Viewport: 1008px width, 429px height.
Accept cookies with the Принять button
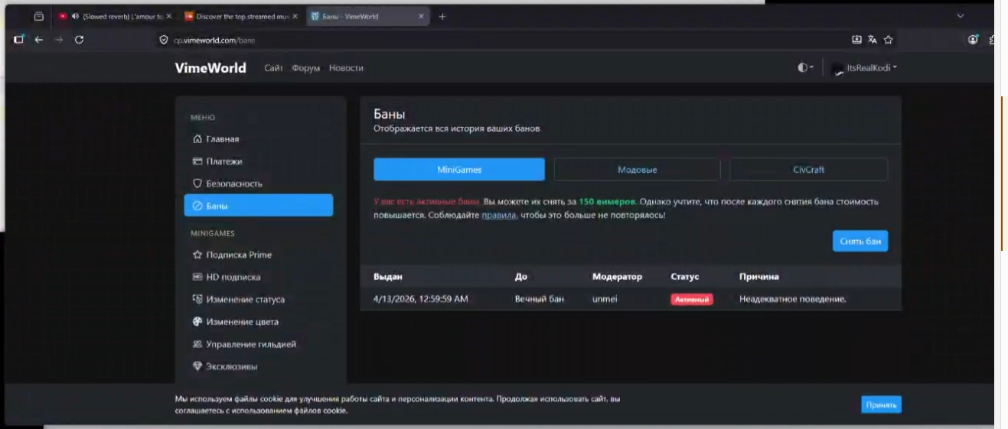(x=881, y=405)
